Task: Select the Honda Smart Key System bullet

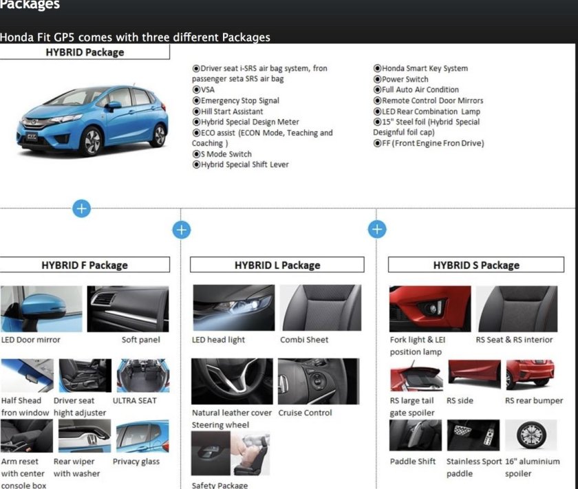Action: point(421,68)
